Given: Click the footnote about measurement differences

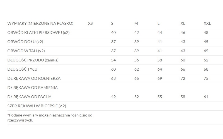Looking at the screenshot, I should [x=50, y=118].
